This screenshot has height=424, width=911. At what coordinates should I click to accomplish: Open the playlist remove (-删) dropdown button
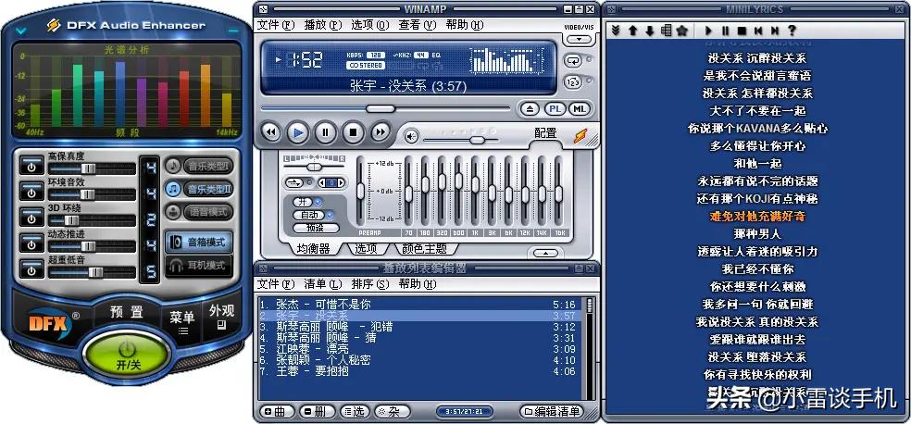point(317,412)
